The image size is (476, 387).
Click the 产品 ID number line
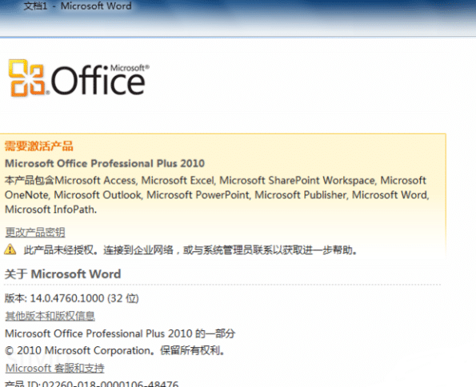pyautogui.click(x=92, y=384)
